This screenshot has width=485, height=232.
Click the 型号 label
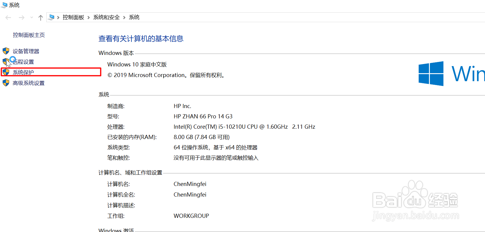click(113, 117)
